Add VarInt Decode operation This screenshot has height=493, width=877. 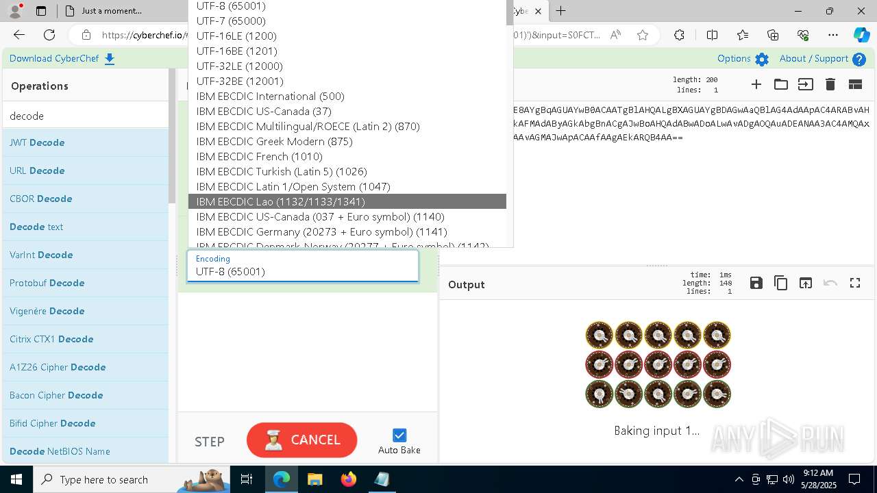point(86,255)
